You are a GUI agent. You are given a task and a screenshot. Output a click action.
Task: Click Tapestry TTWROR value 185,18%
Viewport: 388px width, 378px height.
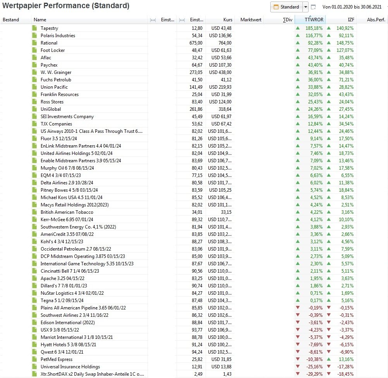pos(314,28)
